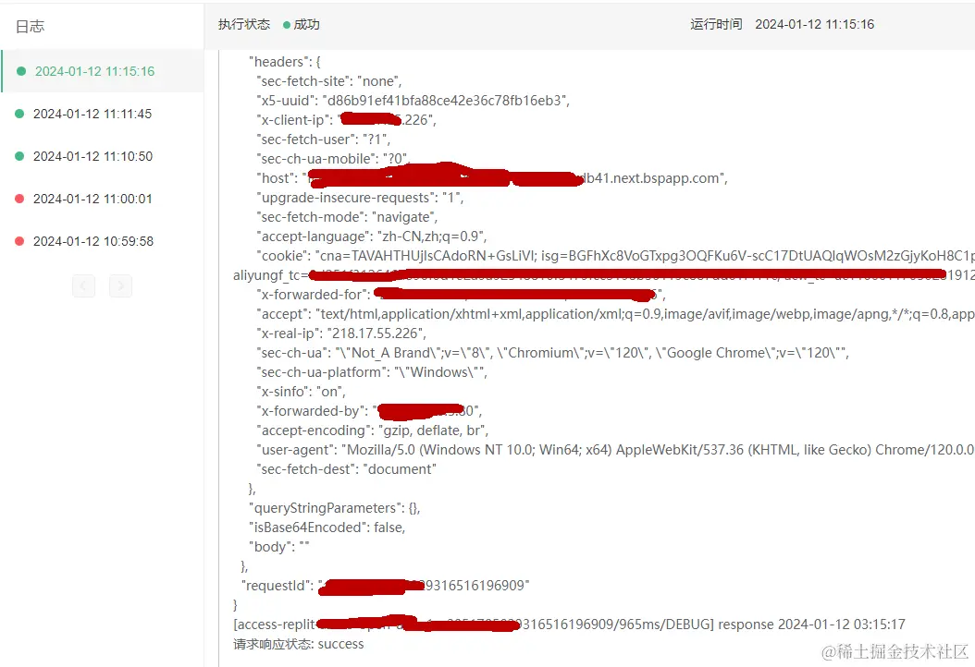Click the x5-uuid value line

click(413, 100)
